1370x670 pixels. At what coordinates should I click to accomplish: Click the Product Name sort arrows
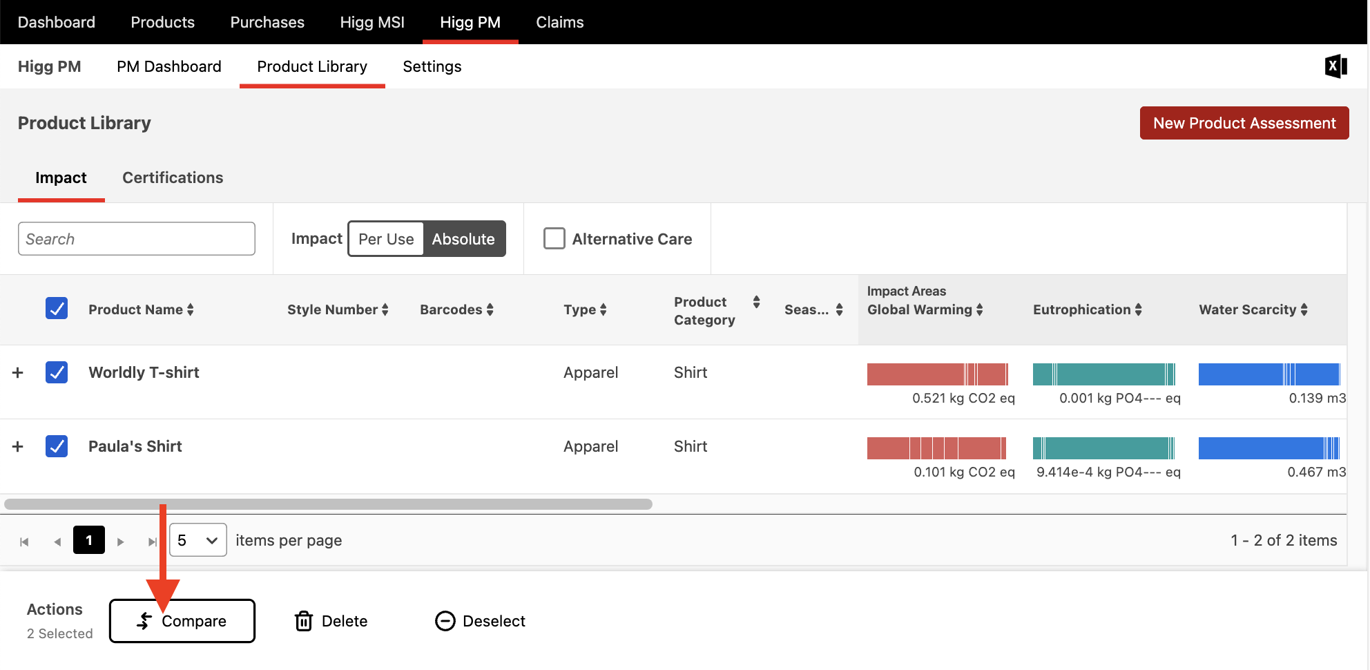[x=191, y=309]
